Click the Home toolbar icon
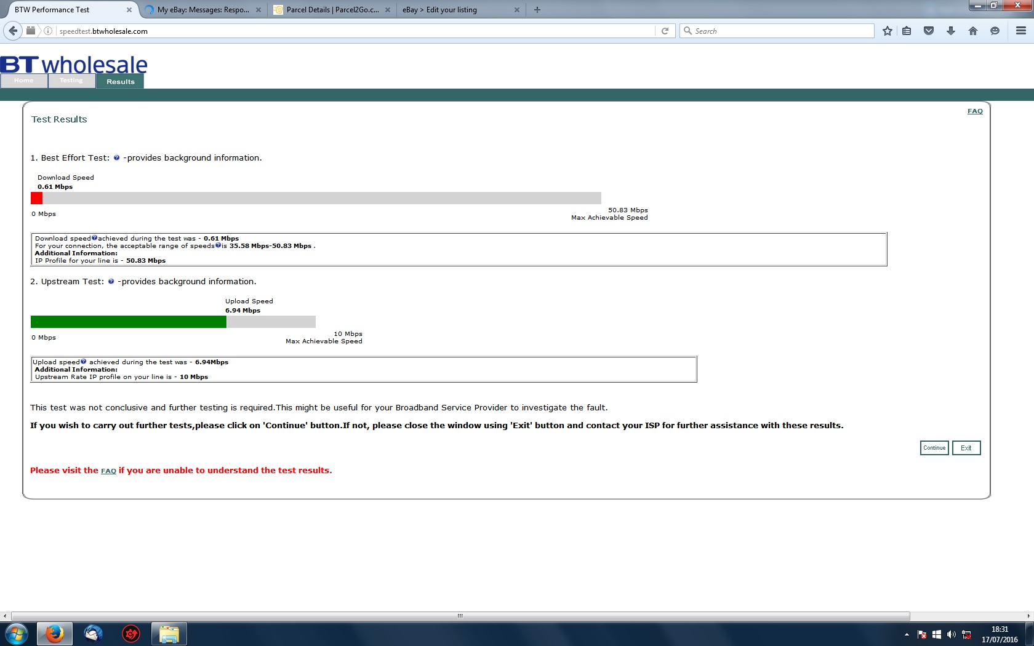This screenshot has width=1034, height=646. tap(973, 31)
